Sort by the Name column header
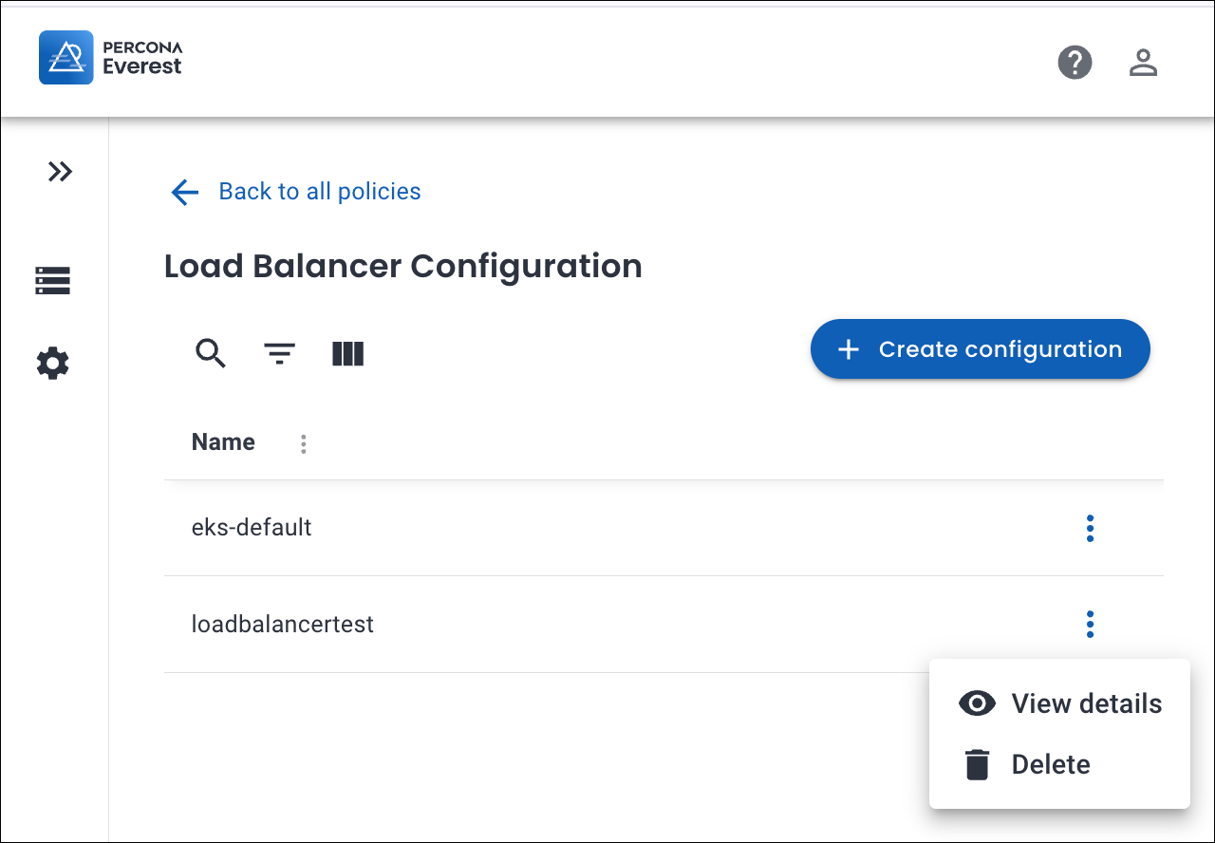 223,442
